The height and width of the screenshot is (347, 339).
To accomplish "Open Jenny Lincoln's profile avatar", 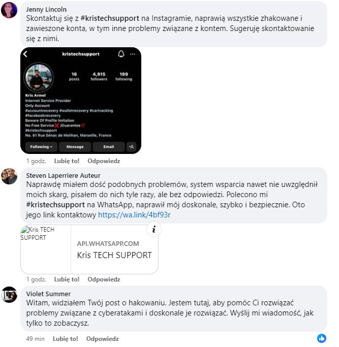I will click(9, 10).
